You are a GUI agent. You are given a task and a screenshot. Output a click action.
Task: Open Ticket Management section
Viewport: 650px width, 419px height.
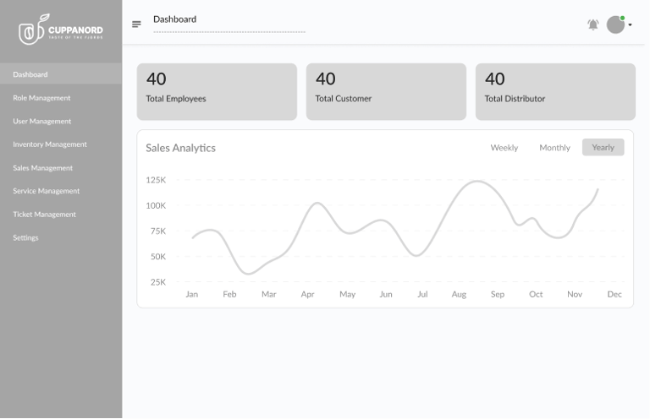pyautogui.click(x=44, y=215)
